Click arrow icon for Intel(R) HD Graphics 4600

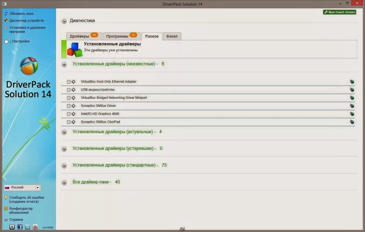tap(73, 114)
